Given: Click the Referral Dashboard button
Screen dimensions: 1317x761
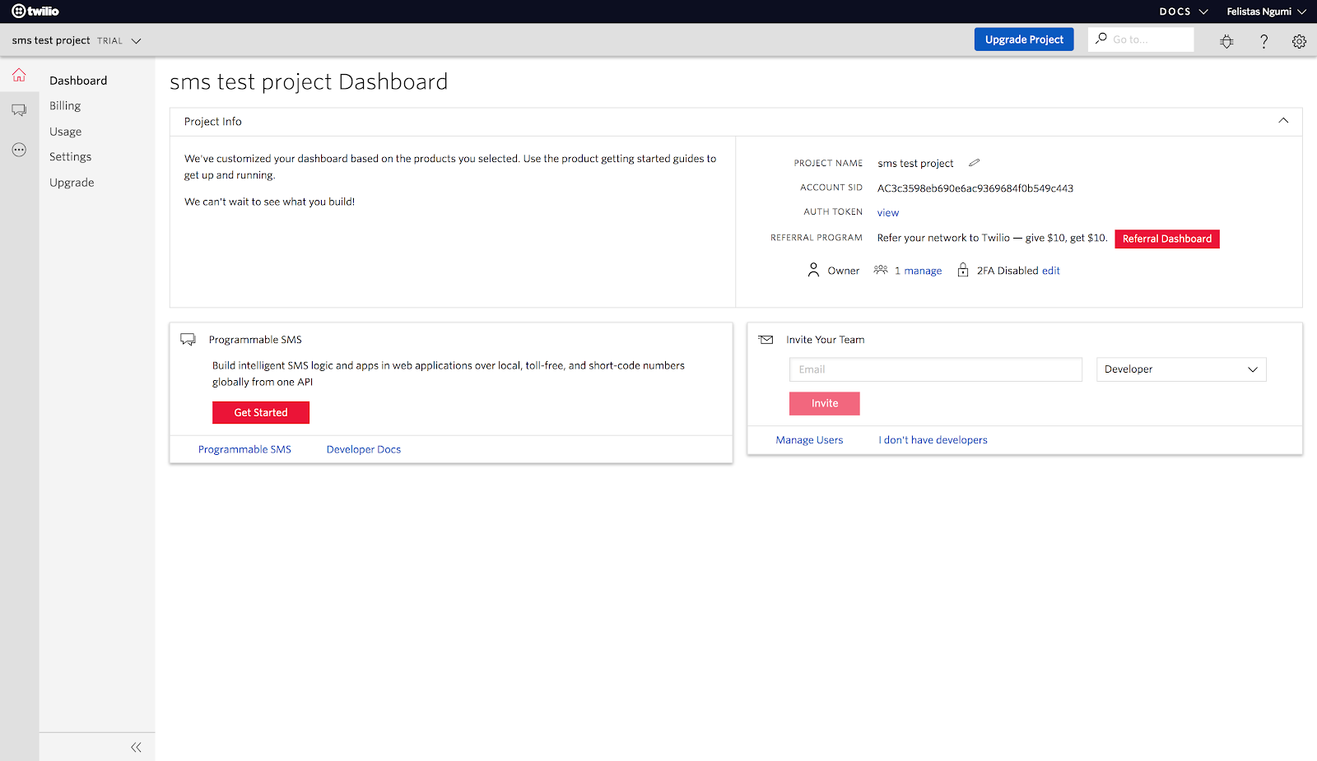Looking at the screenshot, I should coord(1167,239).
